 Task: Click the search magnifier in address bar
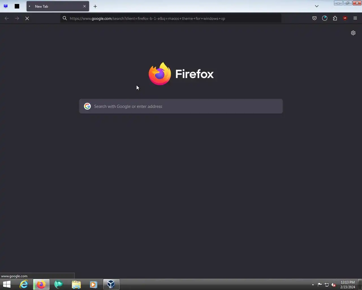point(65,18)
